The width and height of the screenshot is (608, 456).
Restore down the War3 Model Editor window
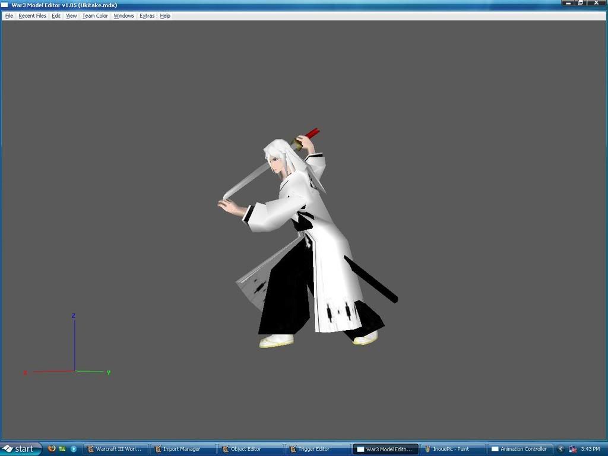point(581,3)
